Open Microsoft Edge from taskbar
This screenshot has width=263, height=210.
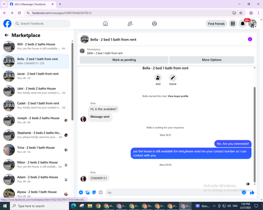(74, 206)
